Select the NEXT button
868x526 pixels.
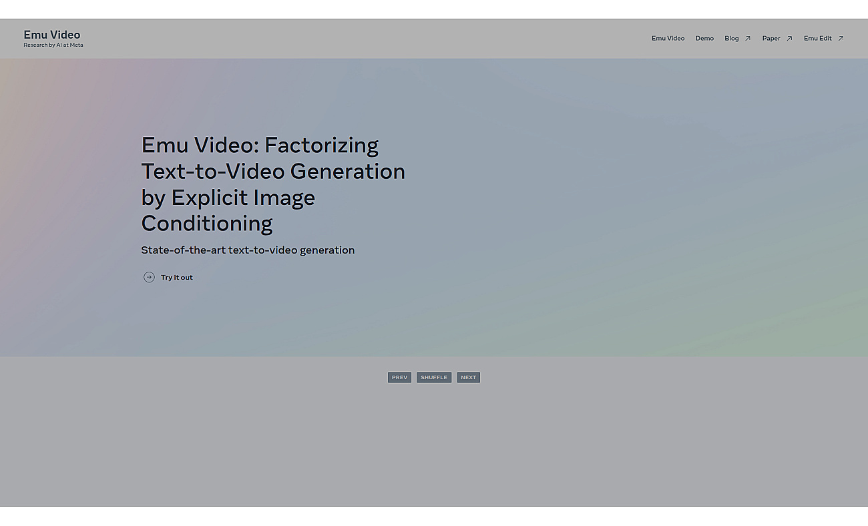pyautogui.click(x=469, y=378)
